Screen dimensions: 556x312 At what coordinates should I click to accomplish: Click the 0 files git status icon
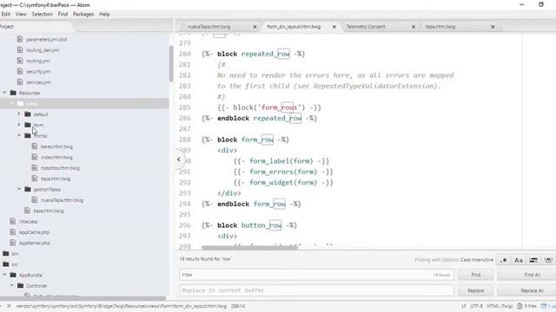coord(520,306)
